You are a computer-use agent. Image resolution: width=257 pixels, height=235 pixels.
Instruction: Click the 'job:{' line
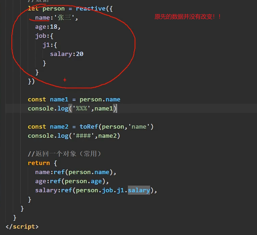(x=44, y=36)
